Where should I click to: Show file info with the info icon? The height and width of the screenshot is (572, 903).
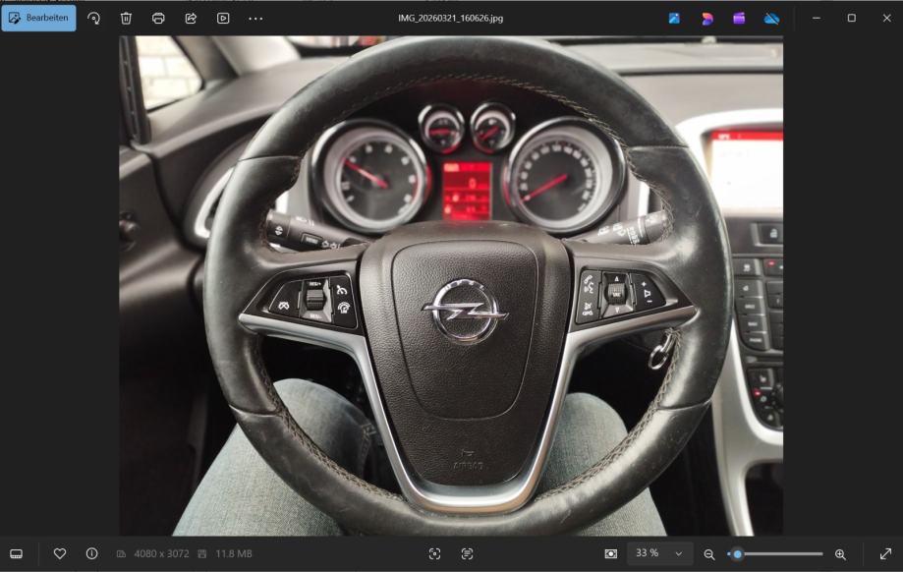tap(91, 553)
